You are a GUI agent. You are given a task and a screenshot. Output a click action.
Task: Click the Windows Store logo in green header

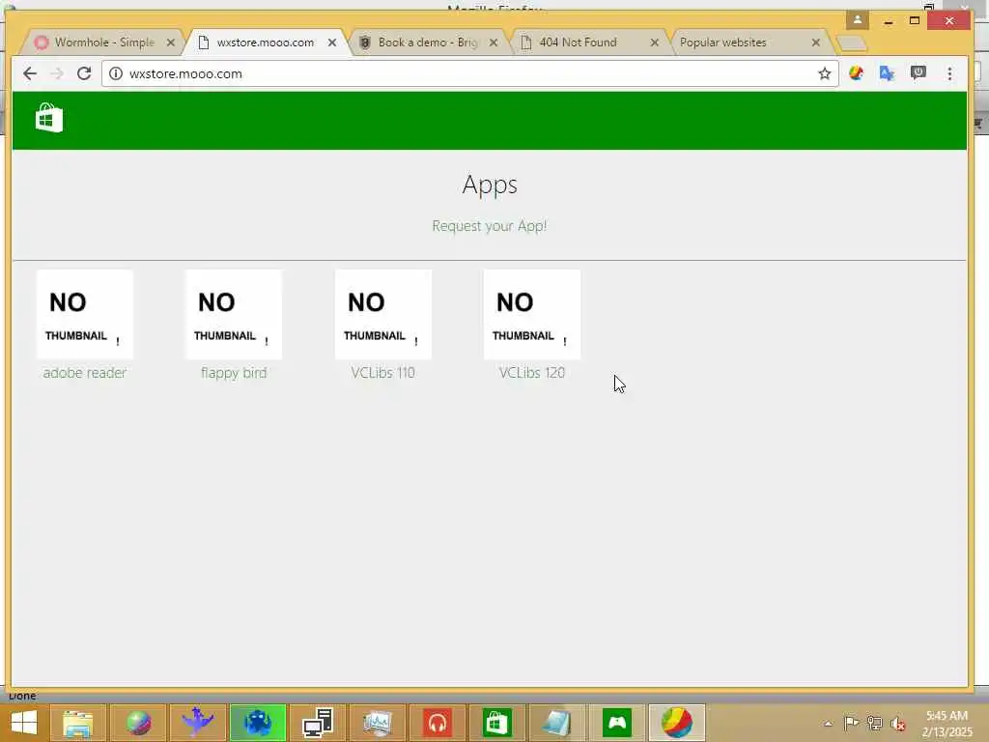pos(49,118)
